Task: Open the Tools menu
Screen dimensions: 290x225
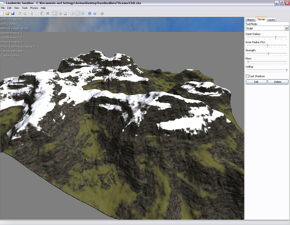Action: pos(25,8)
